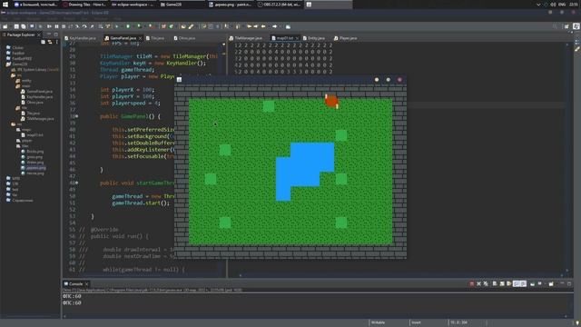The height and width of the screenshot is (327, 581).
Task: Open TileManager.java in Package Explorer
Action: tap(38, 119)
